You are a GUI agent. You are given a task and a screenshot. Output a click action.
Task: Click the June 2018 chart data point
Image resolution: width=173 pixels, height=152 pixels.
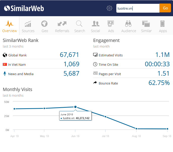point(75,107)
